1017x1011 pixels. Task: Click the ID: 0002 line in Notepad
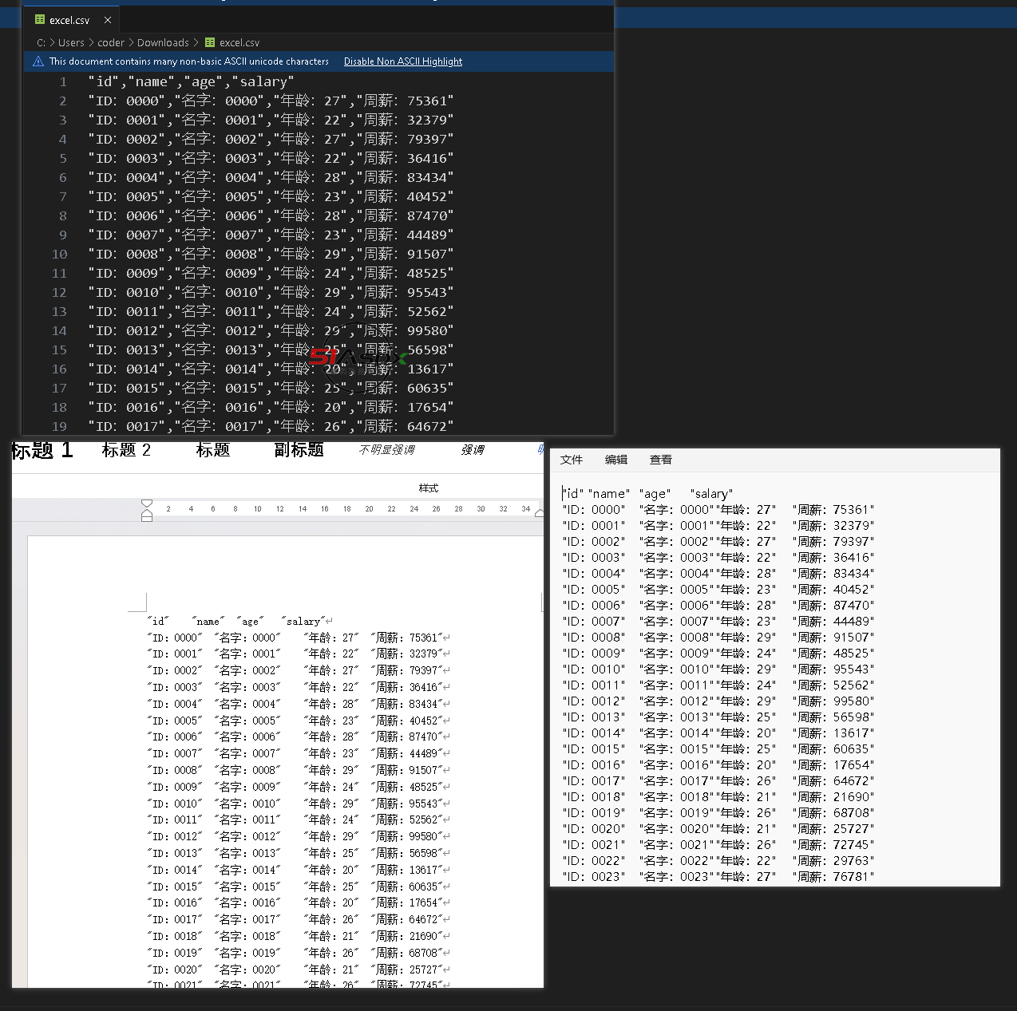click(x=718, y=542)
